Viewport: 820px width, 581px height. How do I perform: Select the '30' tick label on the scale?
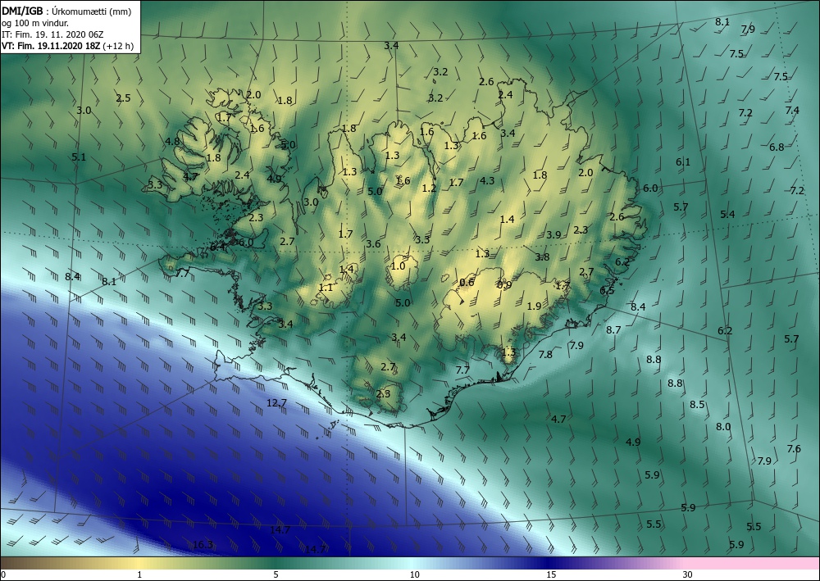[x=687, y=575]
